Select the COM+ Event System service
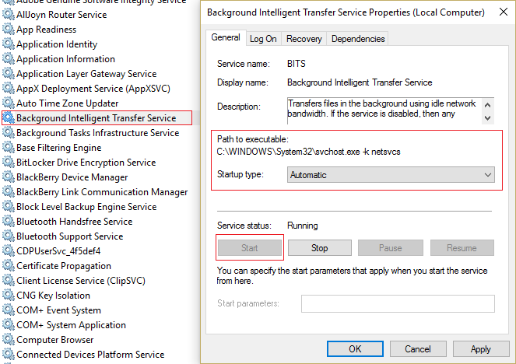The image size is (516, 364). click(x=58, y=310)
